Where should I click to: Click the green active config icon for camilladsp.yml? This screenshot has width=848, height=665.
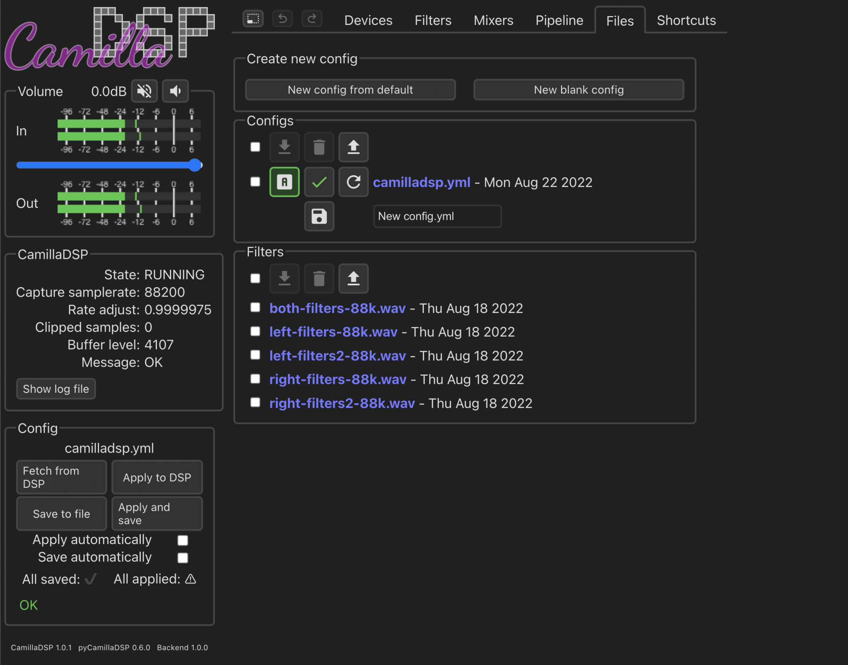284,182
